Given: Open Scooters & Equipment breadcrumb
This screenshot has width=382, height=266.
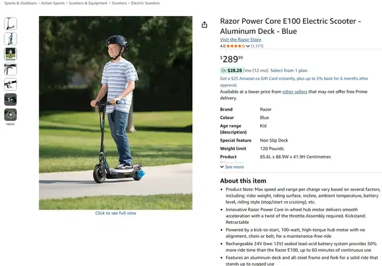Looking at the screenshot, I should pos(88,3).
